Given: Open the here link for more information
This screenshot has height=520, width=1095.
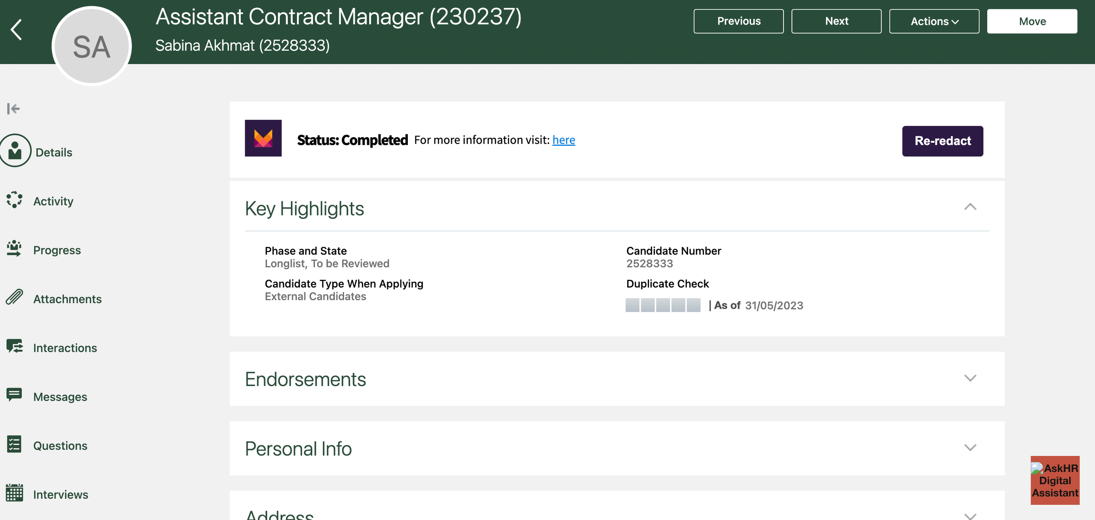Looking at the screenshot, I should (564, 140).
